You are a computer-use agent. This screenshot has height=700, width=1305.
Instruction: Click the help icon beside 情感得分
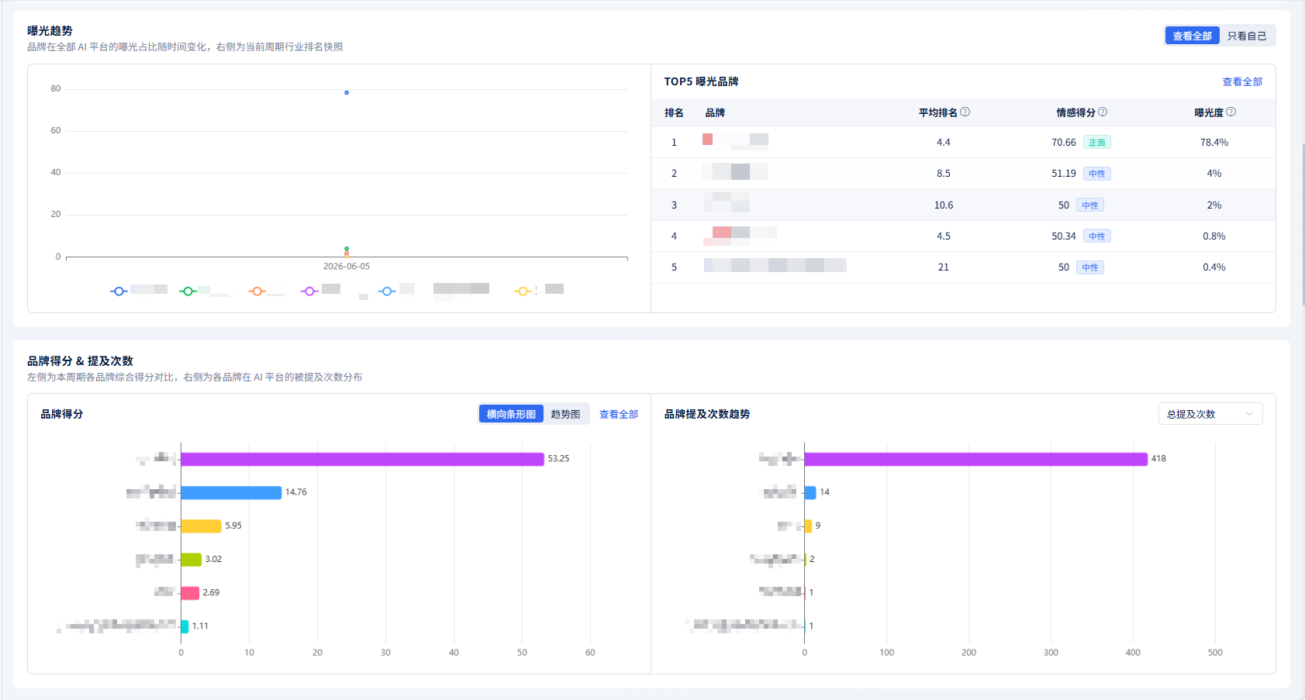pyautogui.click(x=1103, y=112)
